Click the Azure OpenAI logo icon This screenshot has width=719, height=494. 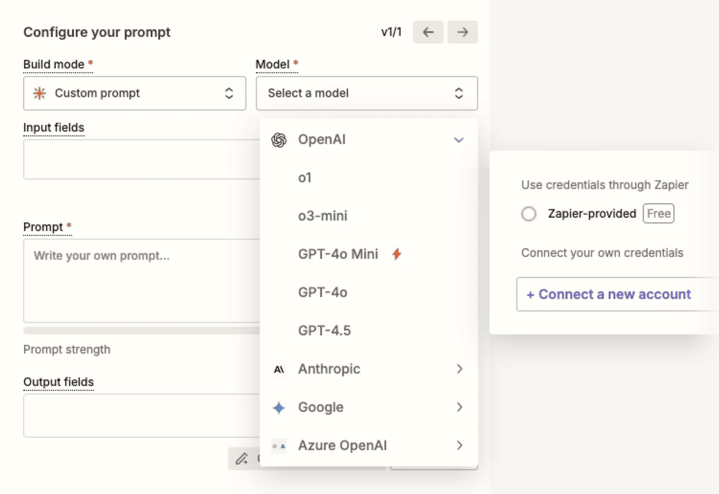[x=279, y=446]
